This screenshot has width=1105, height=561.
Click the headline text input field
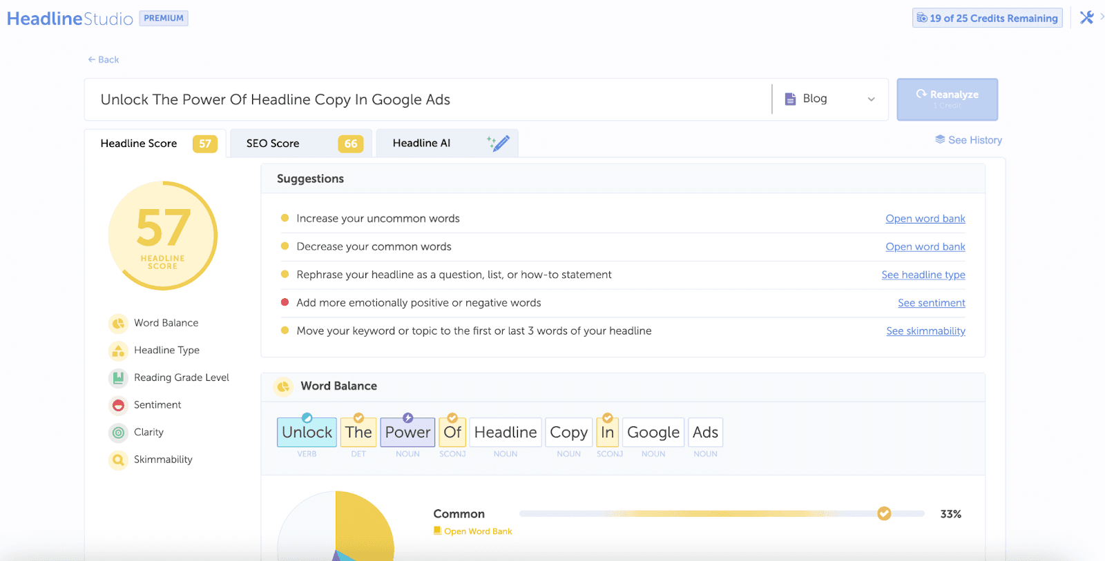coord(428,99)
